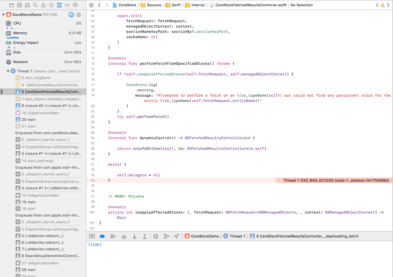Collapse the Thread 1 disclosure triangle
393x277 pixels.
click(x=8, y=71)
